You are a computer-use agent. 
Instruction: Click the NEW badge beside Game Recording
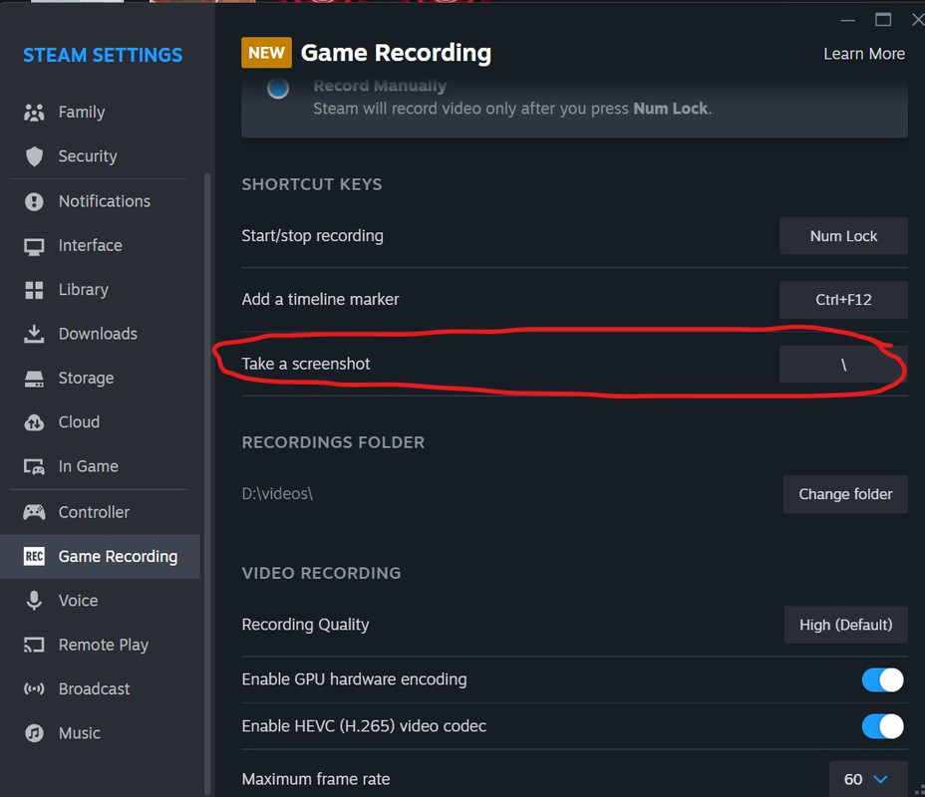coord(266,53)
